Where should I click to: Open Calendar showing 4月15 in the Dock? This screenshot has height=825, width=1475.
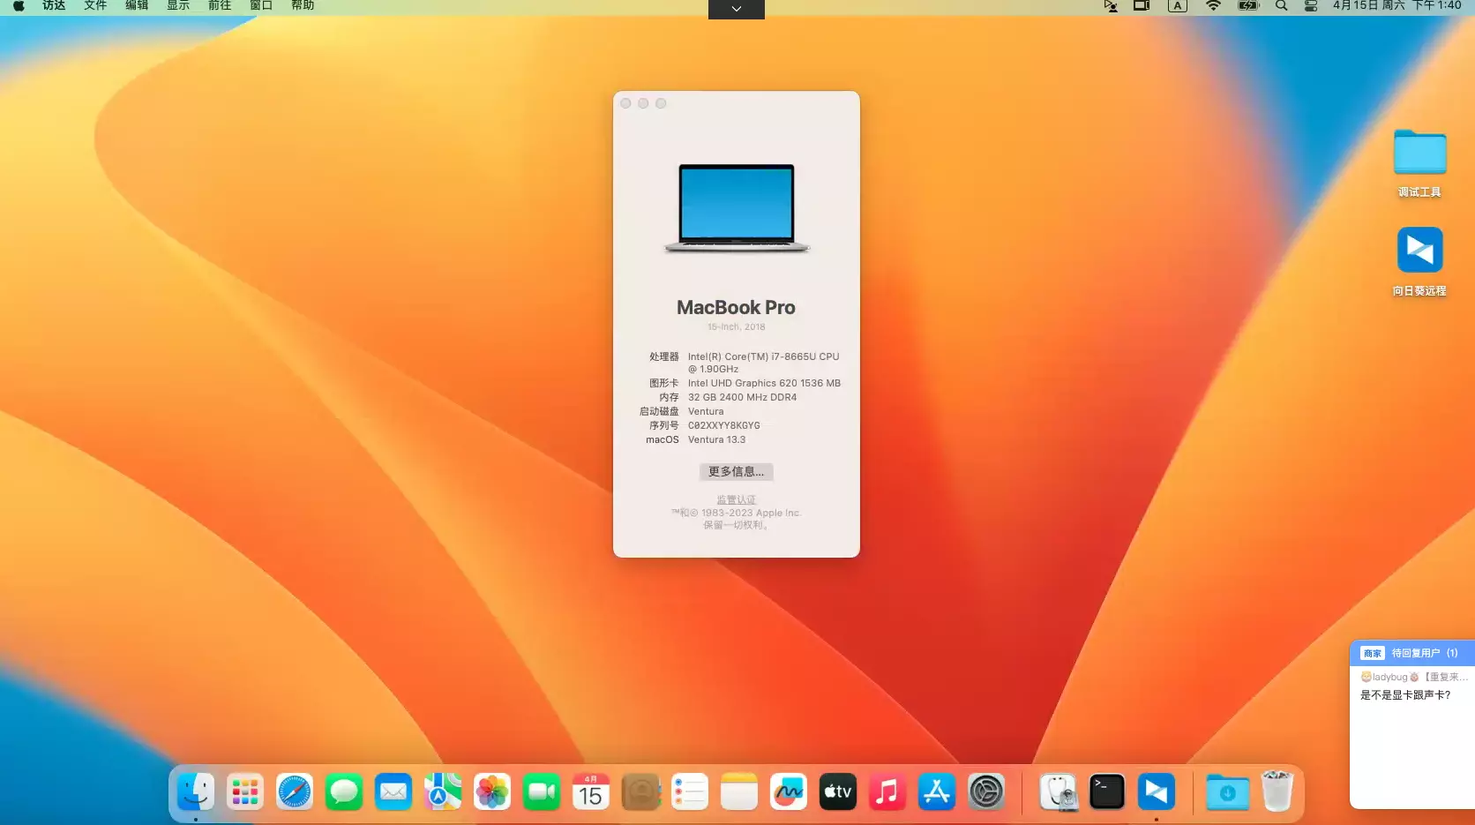point(590,791)
